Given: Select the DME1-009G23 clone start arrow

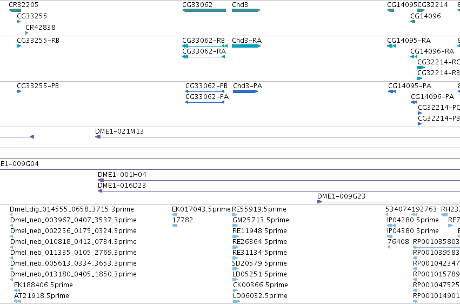Looking at the screenshot, I should pos(320,202).
